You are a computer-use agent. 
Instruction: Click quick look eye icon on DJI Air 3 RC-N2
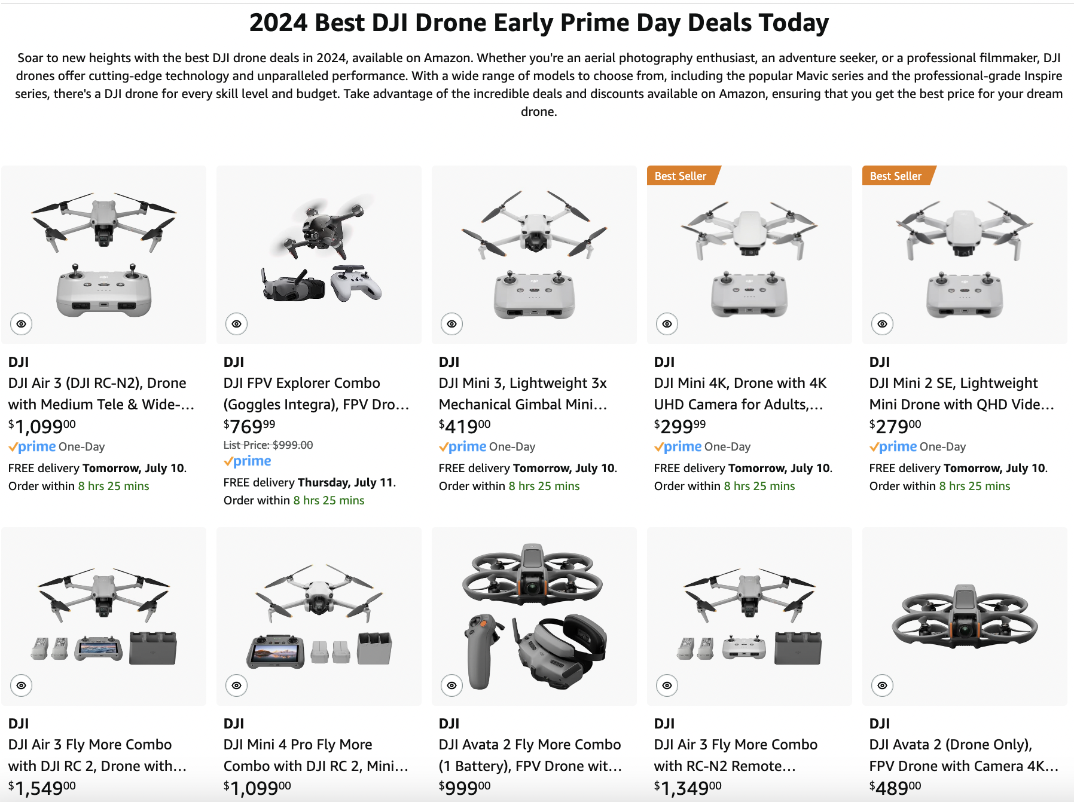click(22, 324)
